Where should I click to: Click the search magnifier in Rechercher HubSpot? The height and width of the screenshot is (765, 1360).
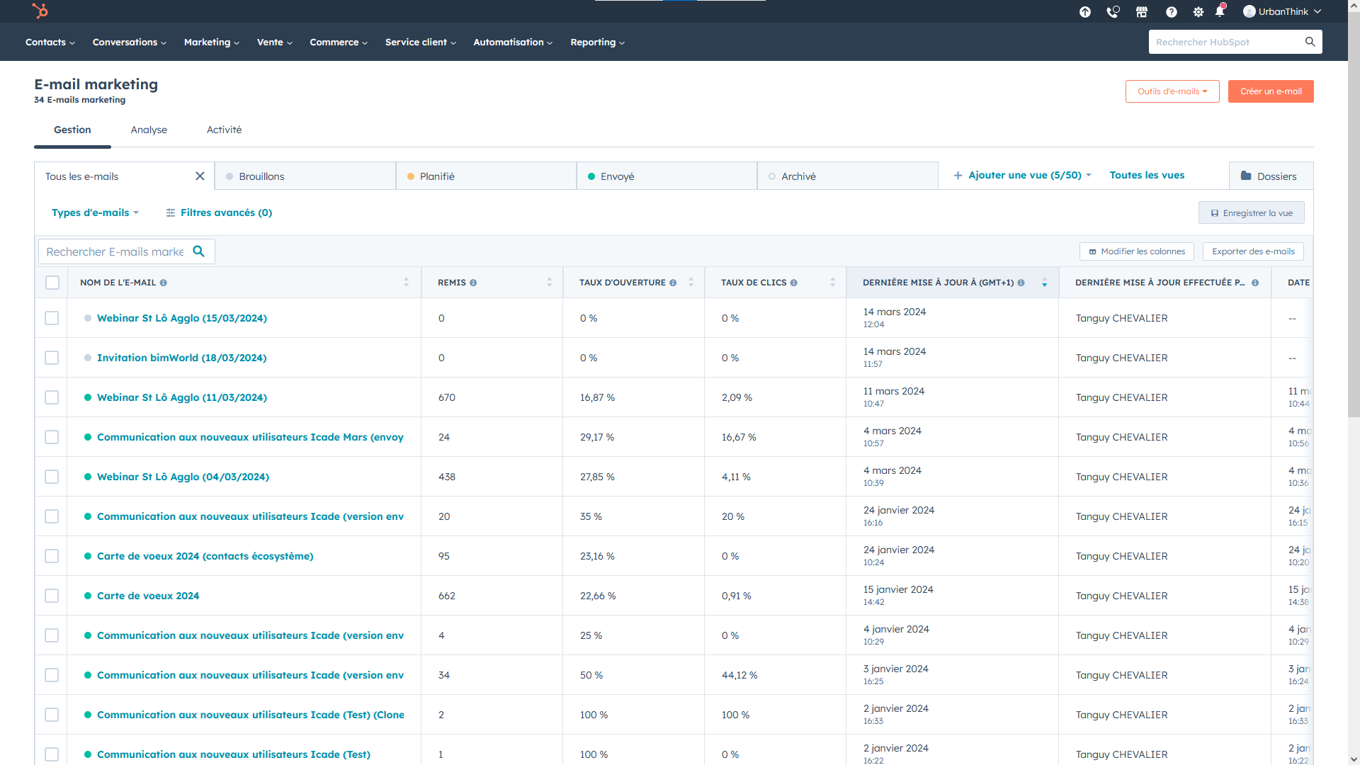(1310, 42)
